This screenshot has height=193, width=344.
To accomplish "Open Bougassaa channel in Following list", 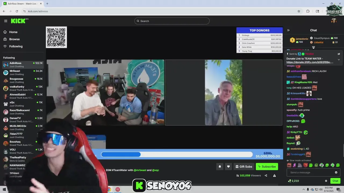I will tap(23, 80).
